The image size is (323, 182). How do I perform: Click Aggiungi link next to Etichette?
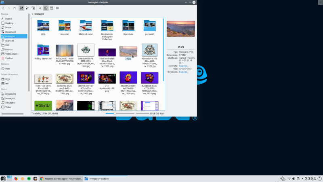(x=183, y=66)
